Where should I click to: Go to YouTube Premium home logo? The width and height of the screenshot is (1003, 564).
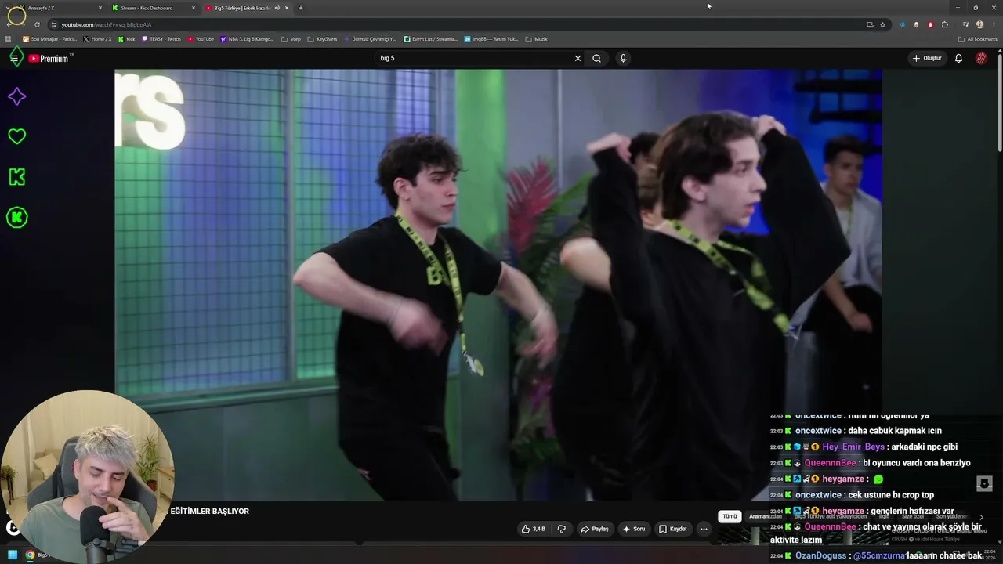tap(49, 59)
